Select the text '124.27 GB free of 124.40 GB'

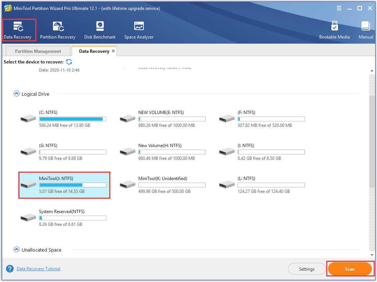[264, 191]
